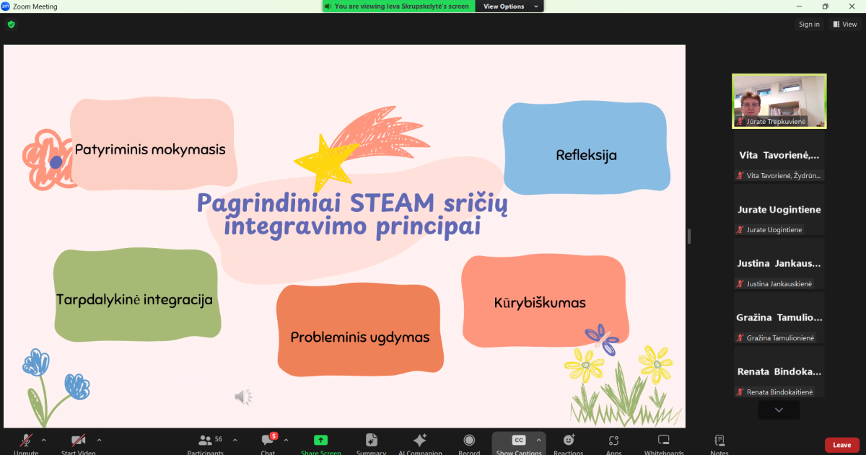Viewport: 866px width, 455px height.
Task: Expand video options arrow beside Start Video
Action: click(x=99, y=440)
